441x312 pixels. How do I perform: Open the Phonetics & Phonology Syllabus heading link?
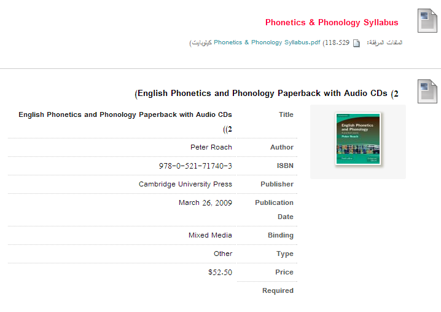(332, 22)
